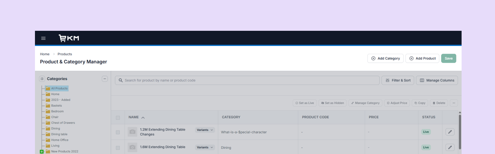
Task: Open the Products breadcrumb link
Action: (65, 54)
